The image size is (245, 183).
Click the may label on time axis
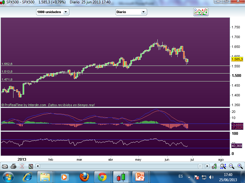pyautogui.click(x=138, y=160)
